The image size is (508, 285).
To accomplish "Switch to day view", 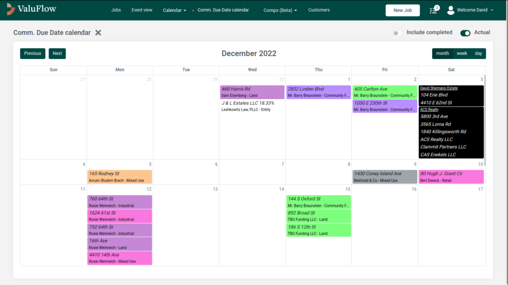I will (x=478, y=53).
